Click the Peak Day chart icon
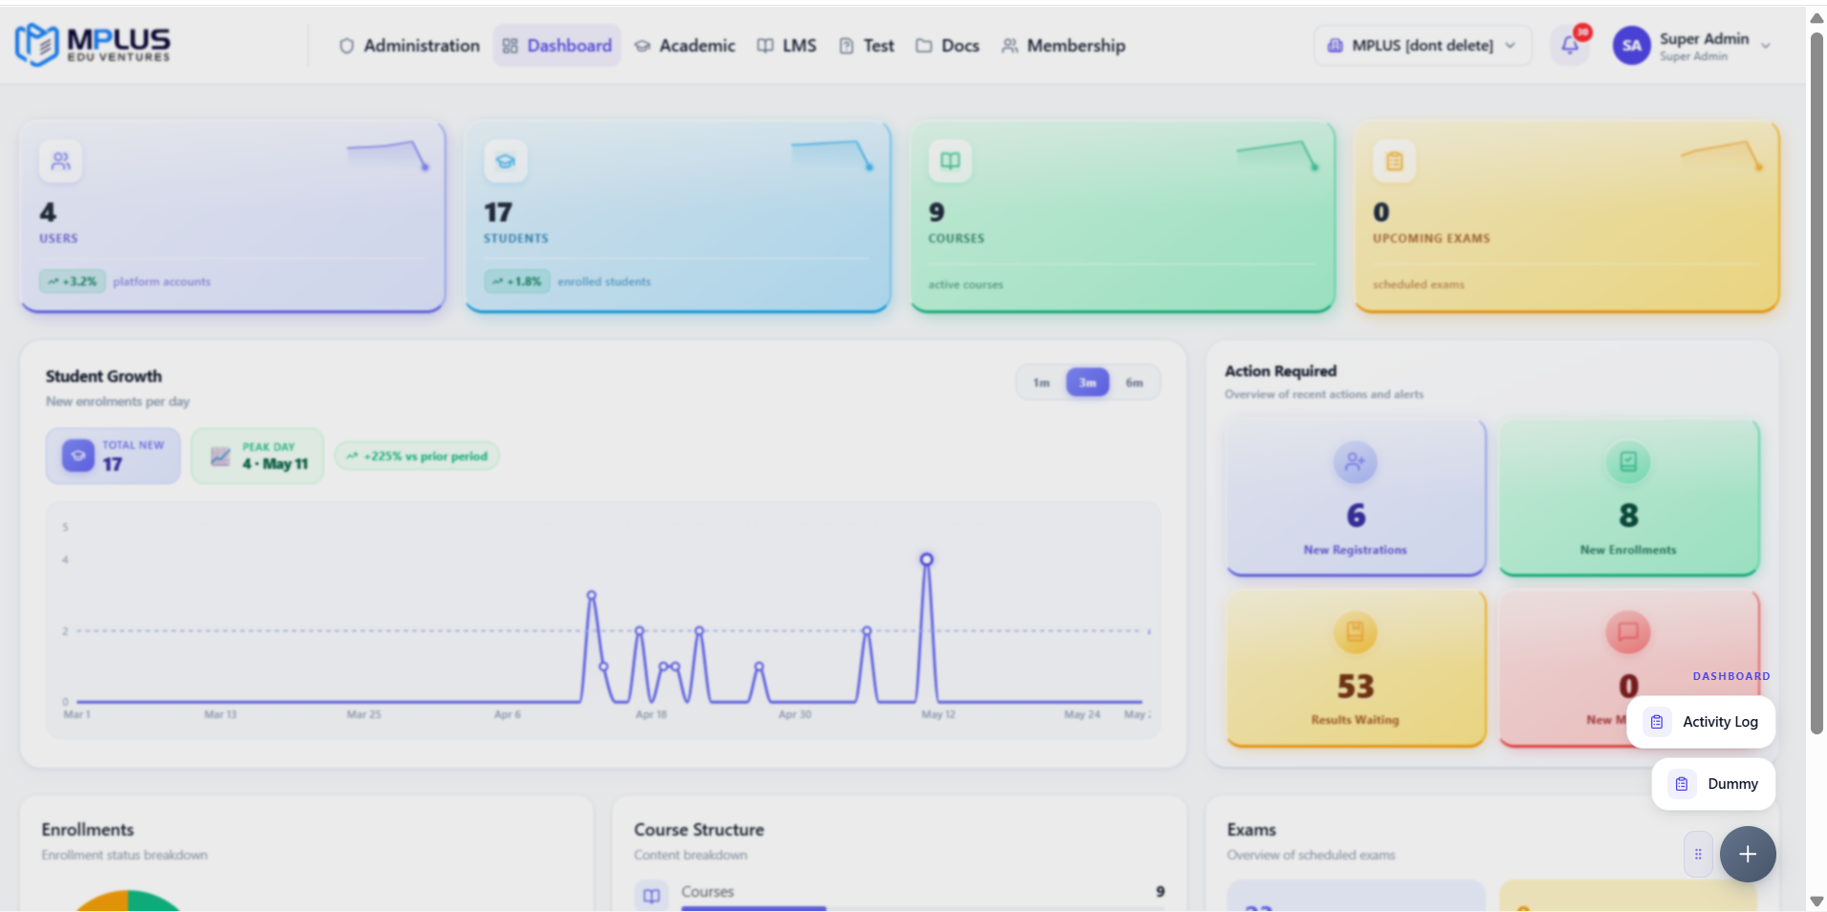 tap(221, 456)
